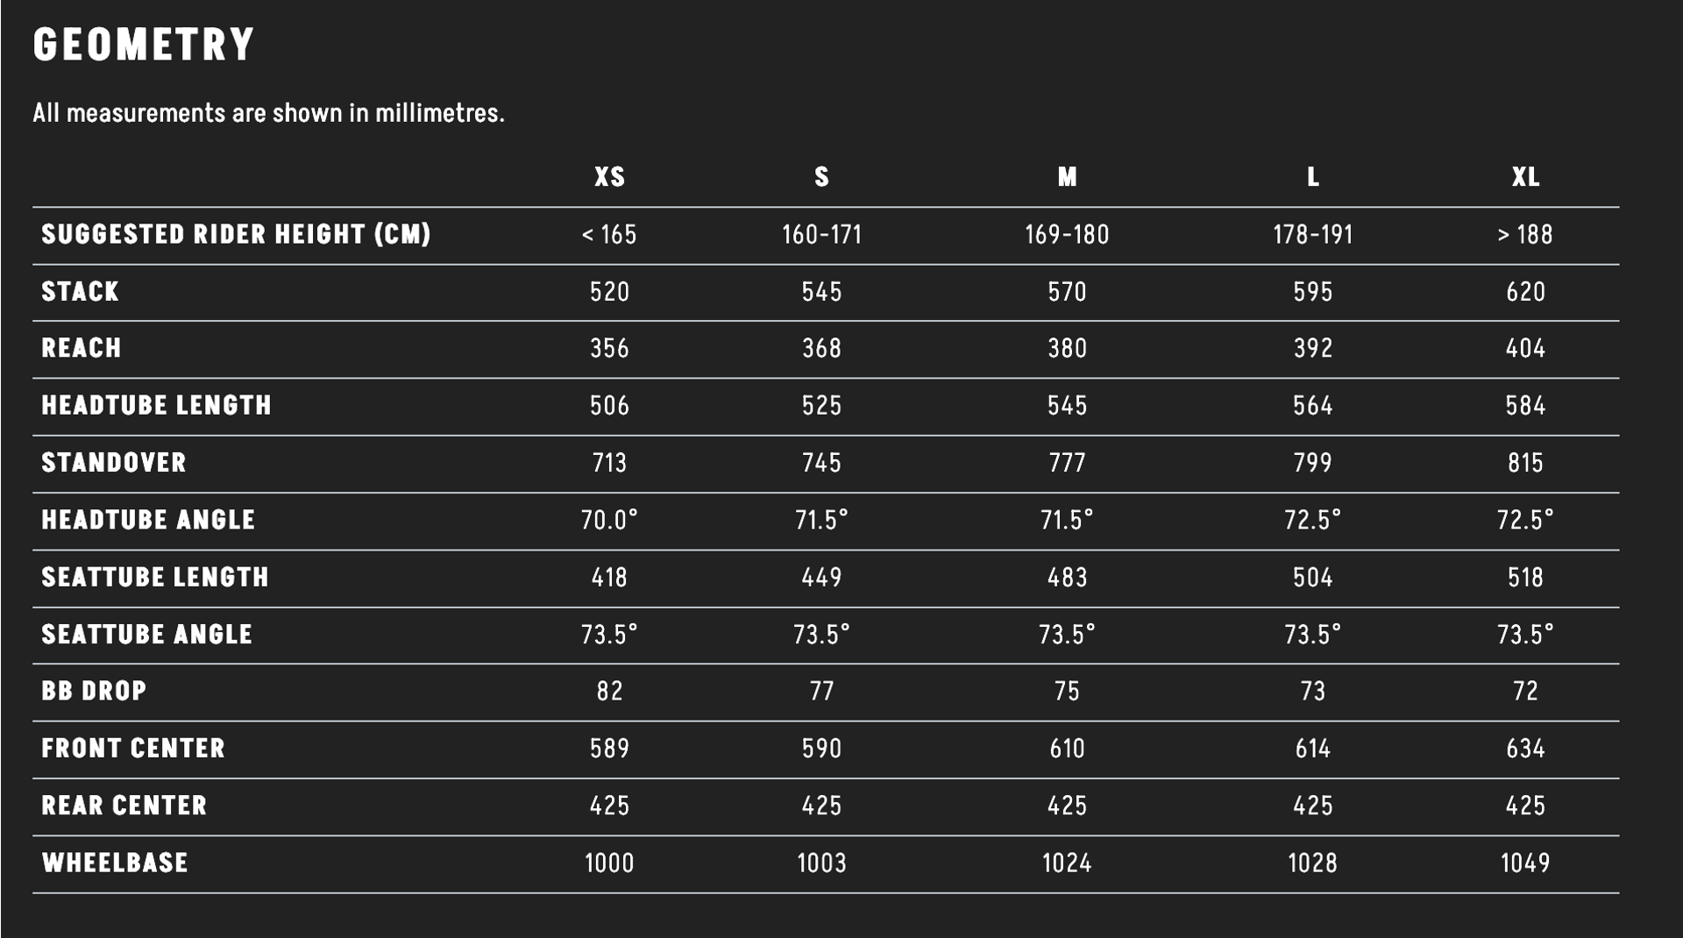Click the GEOMETRY heading
Image resolution: width=1683 pixels, height=938 pixels.
point(144,44)
